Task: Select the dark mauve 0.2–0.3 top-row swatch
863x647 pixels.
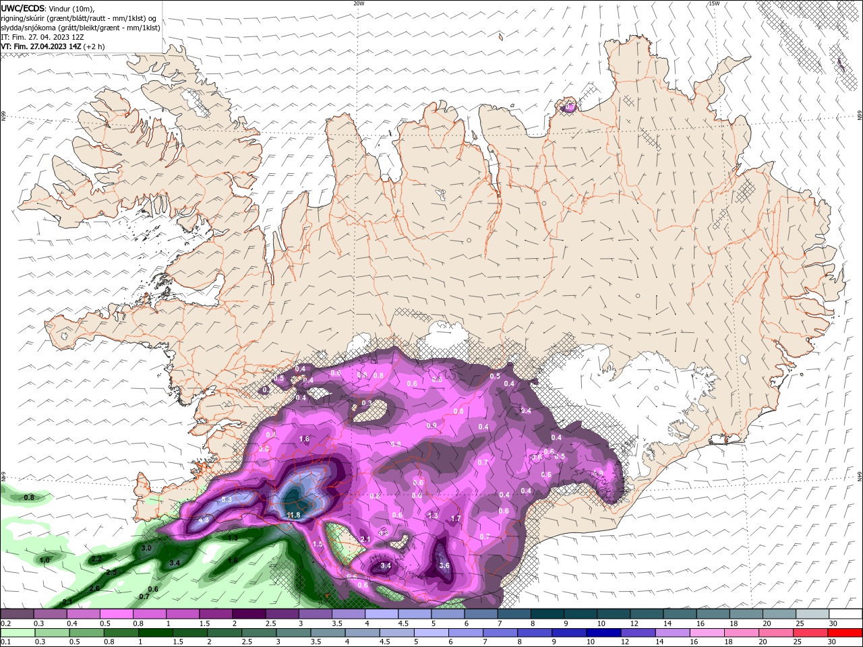Action: [x=17, y=614]
